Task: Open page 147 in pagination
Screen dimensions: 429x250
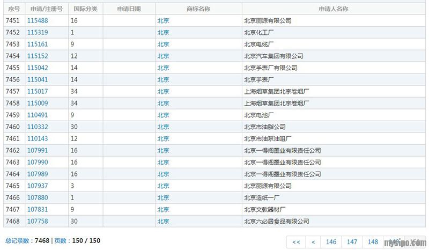Action: [352, 242]
